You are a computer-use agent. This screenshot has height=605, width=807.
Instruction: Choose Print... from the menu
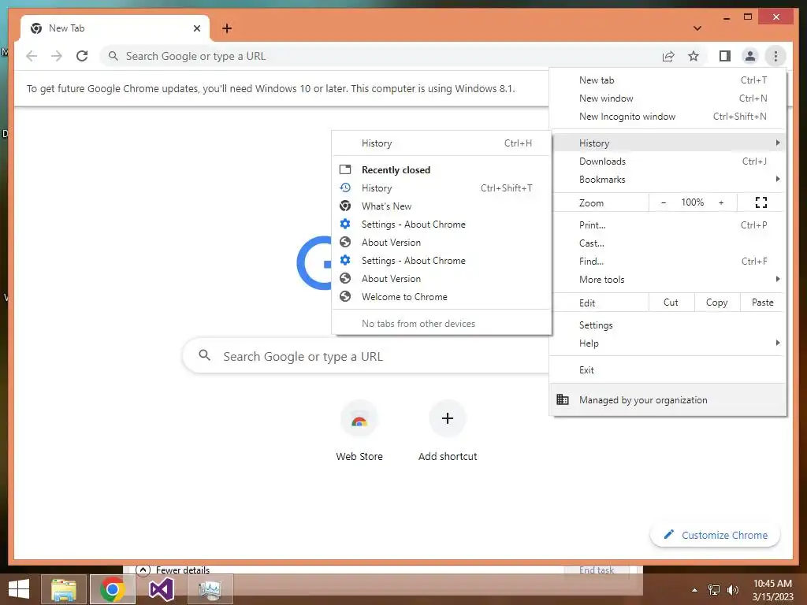[x=668, y=225]
